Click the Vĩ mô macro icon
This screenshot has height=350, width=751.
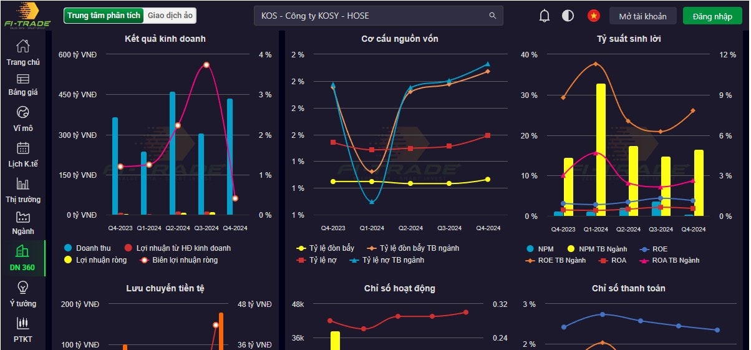(23, 112)
